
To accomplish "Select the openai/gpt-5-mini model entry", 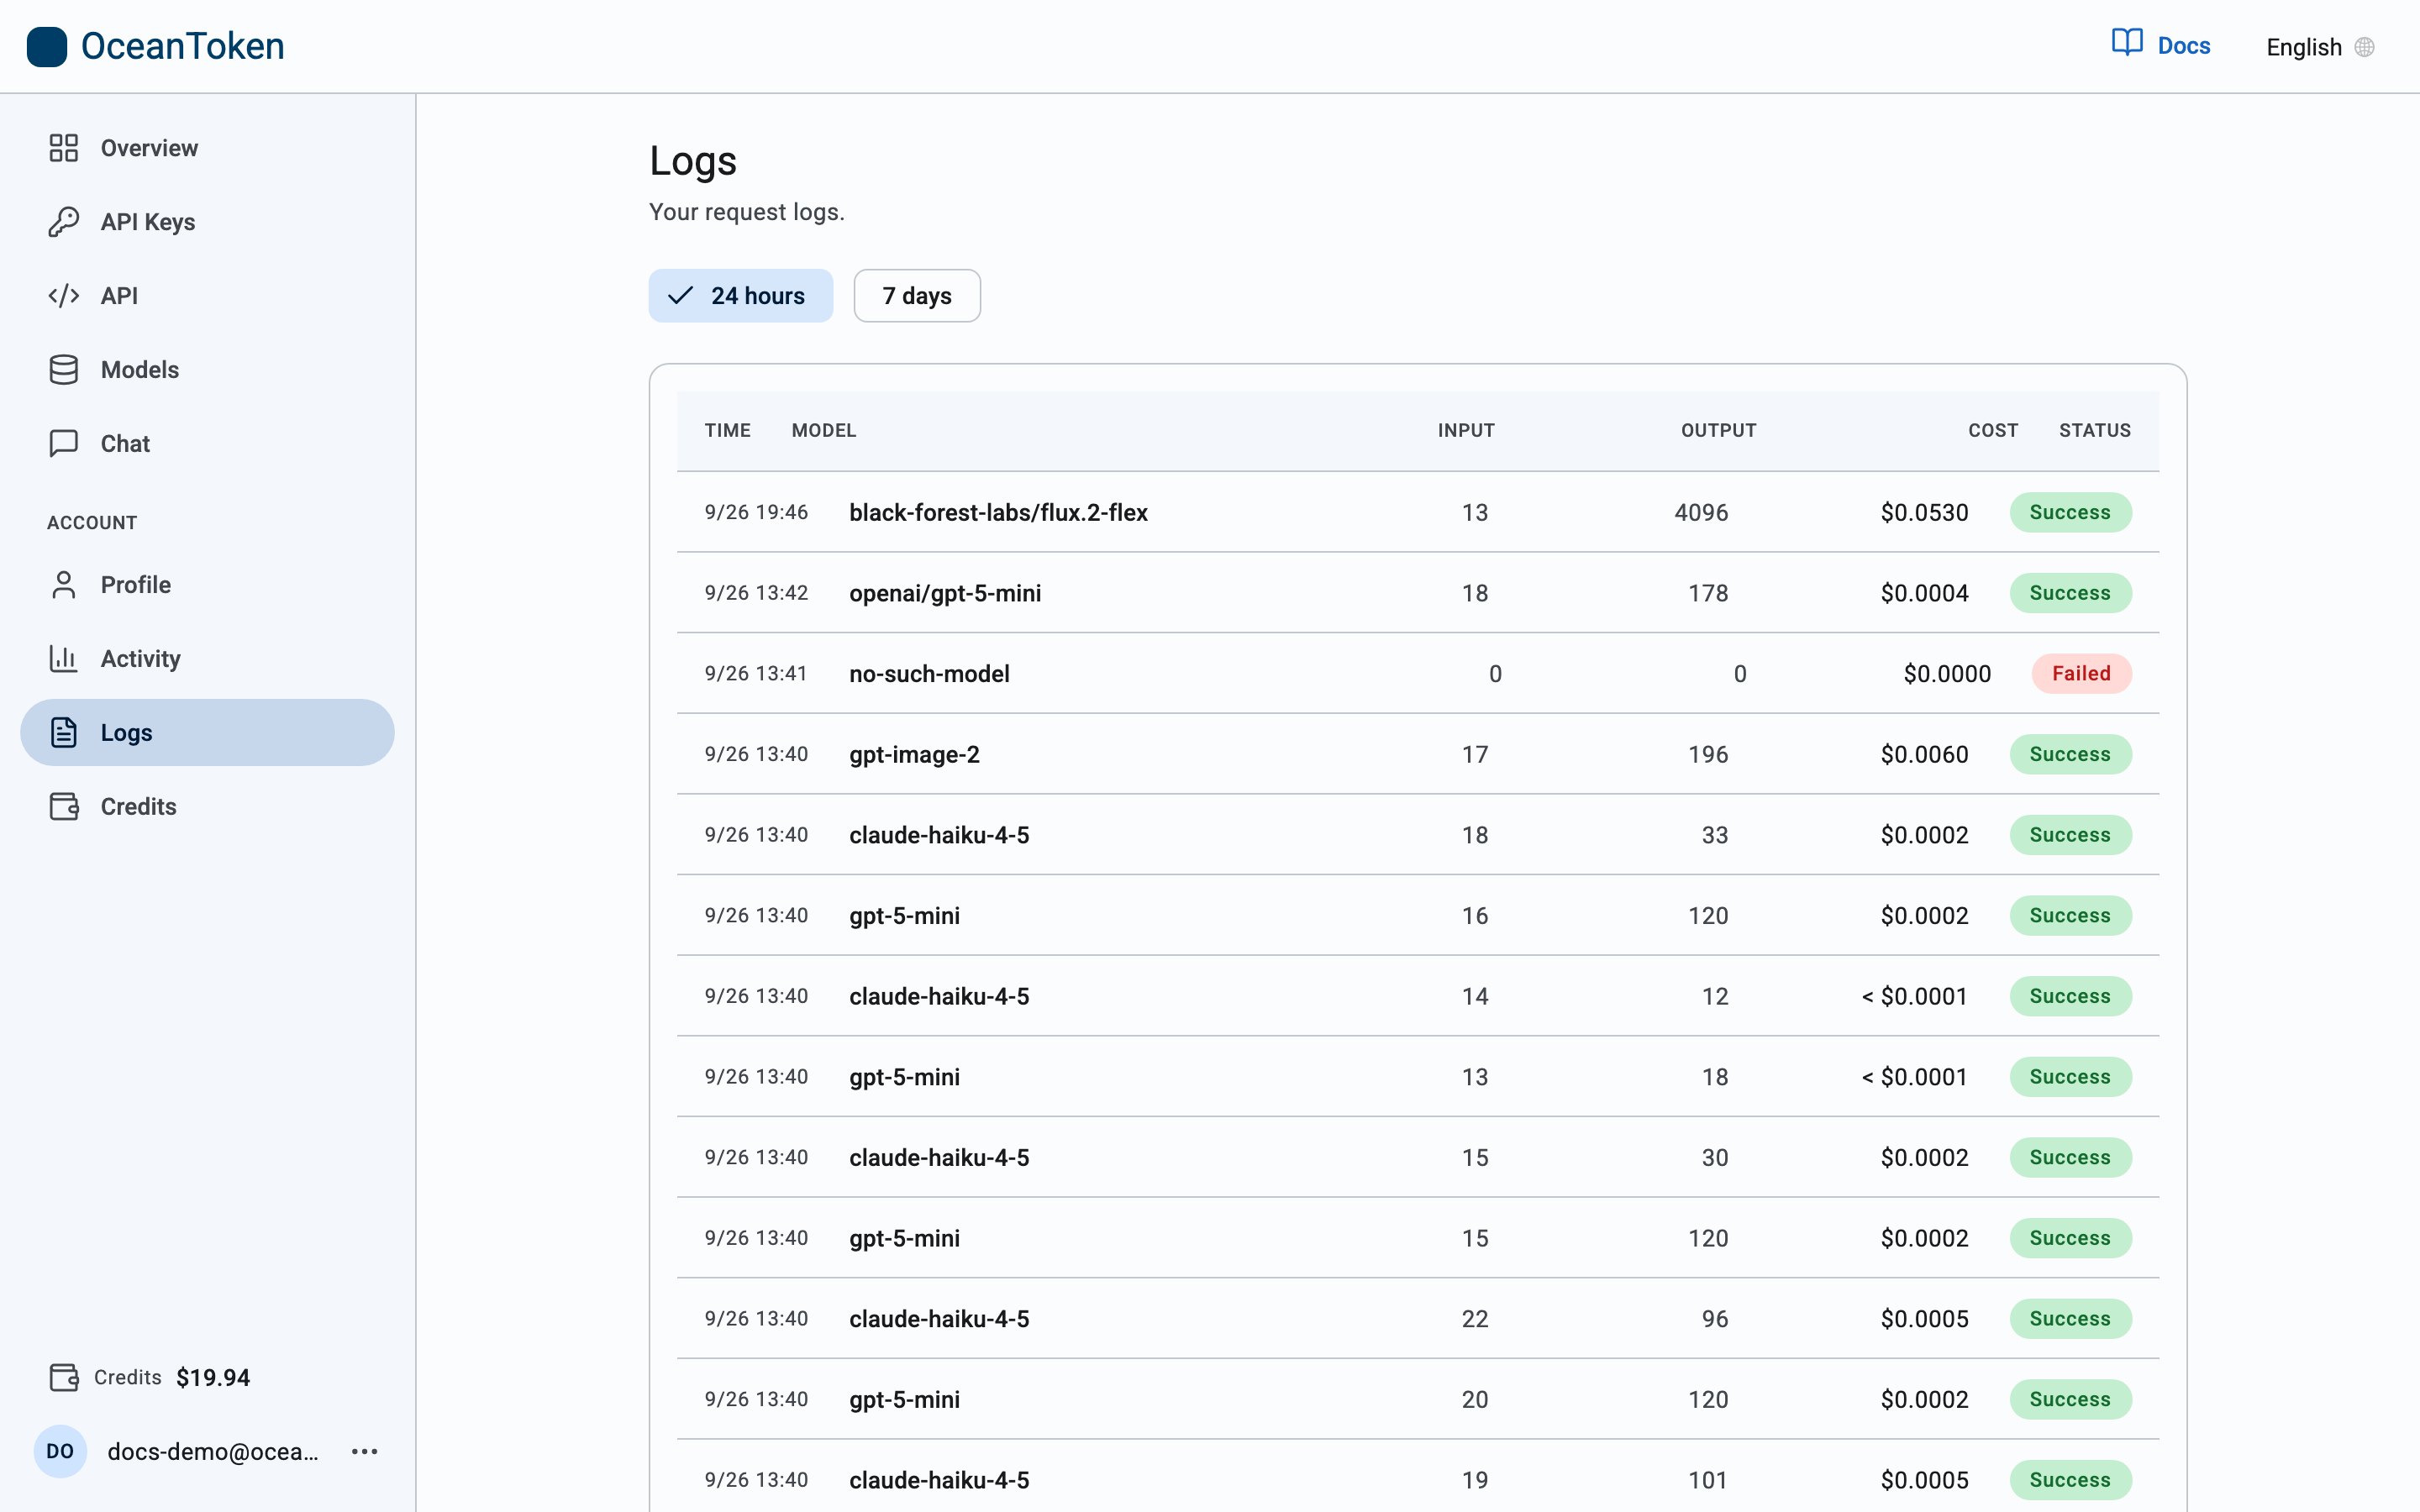I will [x=945, y=593].
